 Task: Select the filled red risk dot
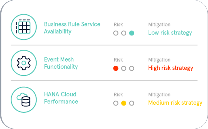click(x=116, y=68)
